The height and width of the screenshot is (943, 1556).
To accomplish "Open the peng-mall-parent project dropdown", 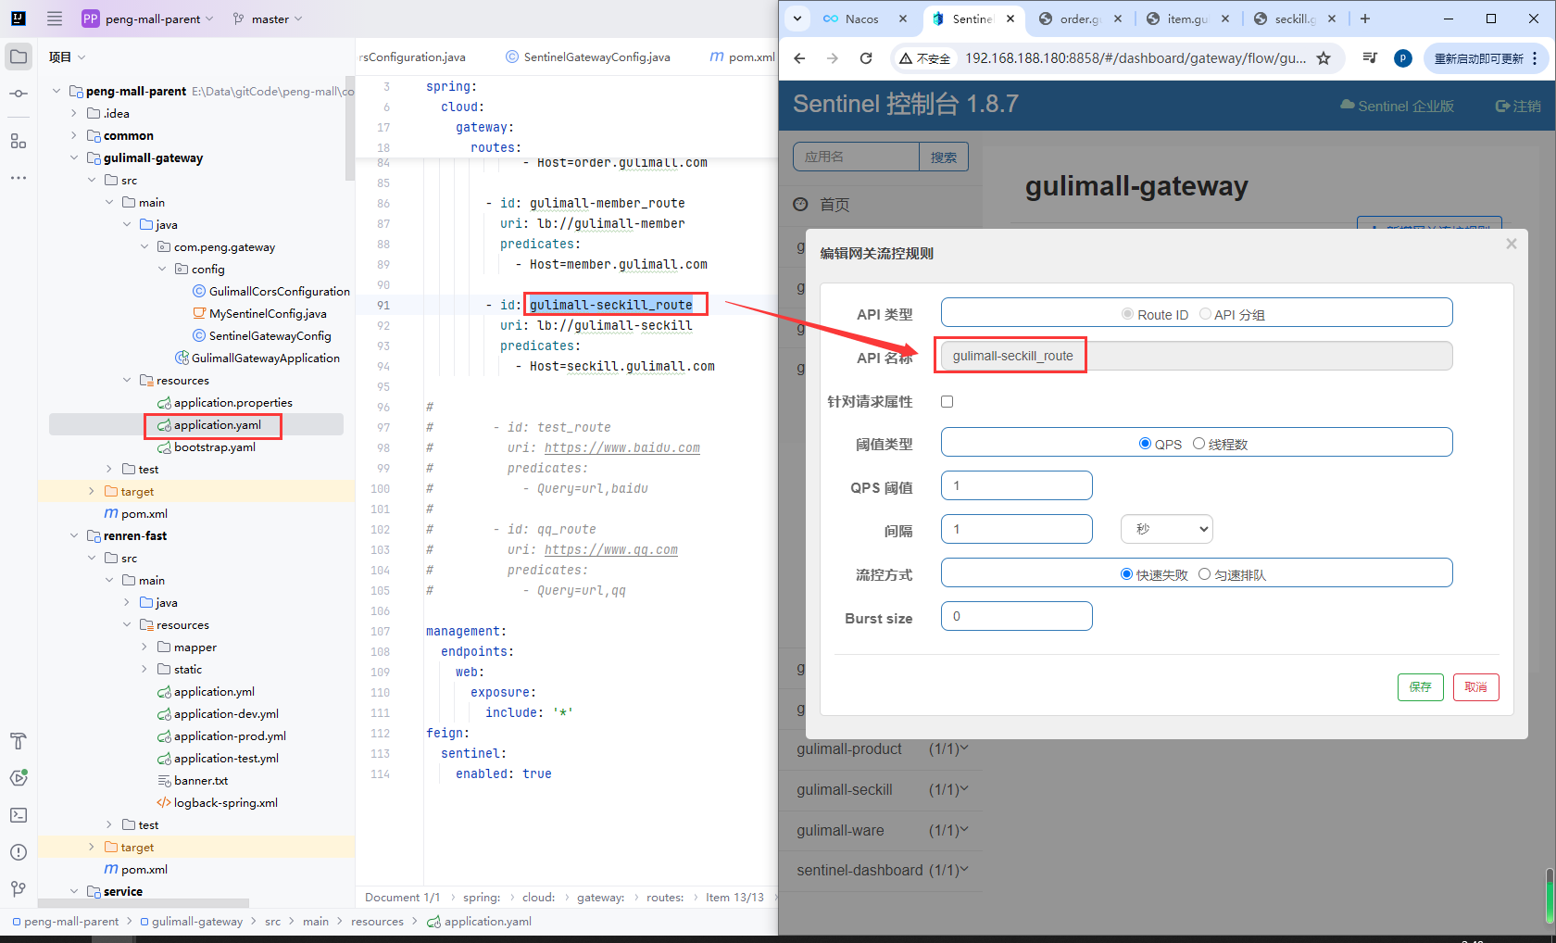I will pos(148,19).
